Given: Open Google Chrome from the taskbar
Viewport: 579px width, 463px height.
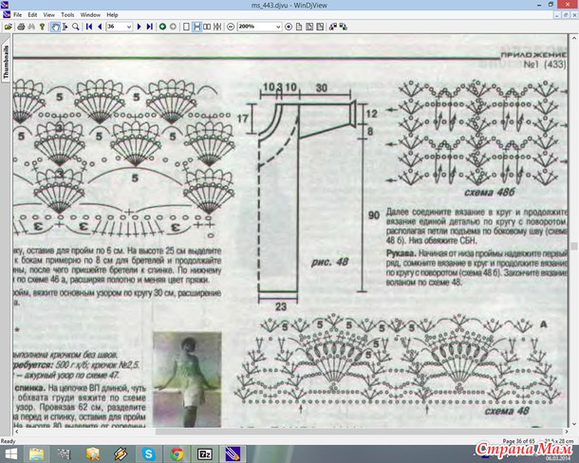Looking at the screenshot, I should (x=177, y=454).
